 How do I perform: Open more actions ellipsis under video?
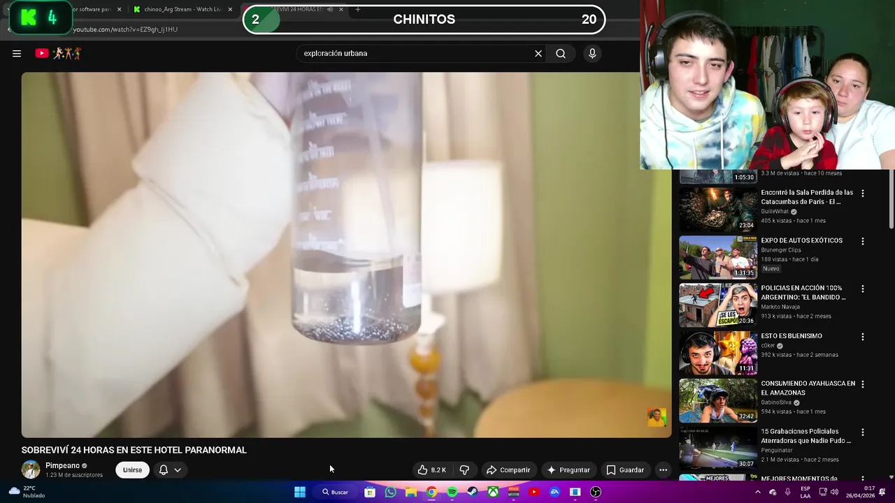[663, 470]
